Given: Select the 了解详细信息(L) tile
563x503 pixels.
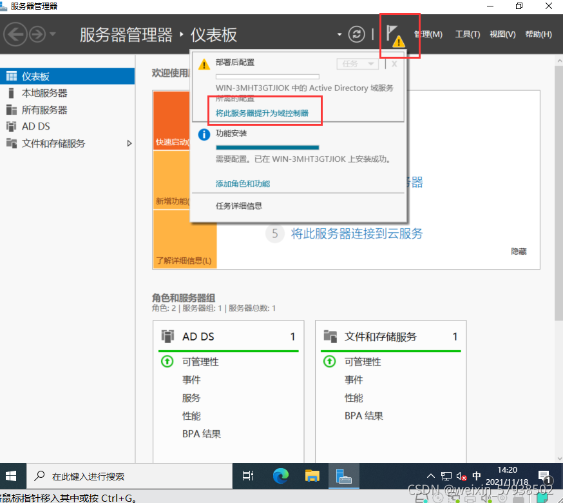Looking at the screenshot, I should pyautogui.click(x=185, y=239).
